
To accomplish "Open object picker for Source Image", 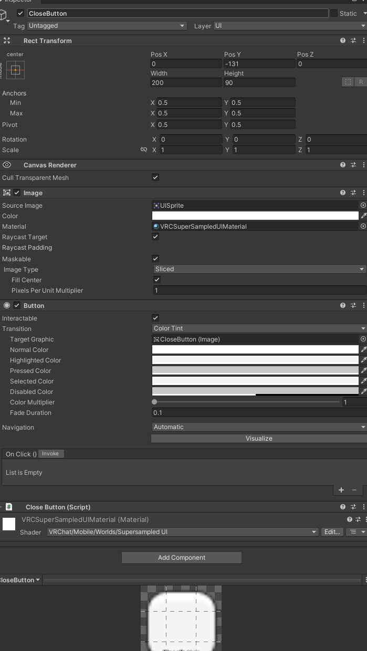I will 363,205.
